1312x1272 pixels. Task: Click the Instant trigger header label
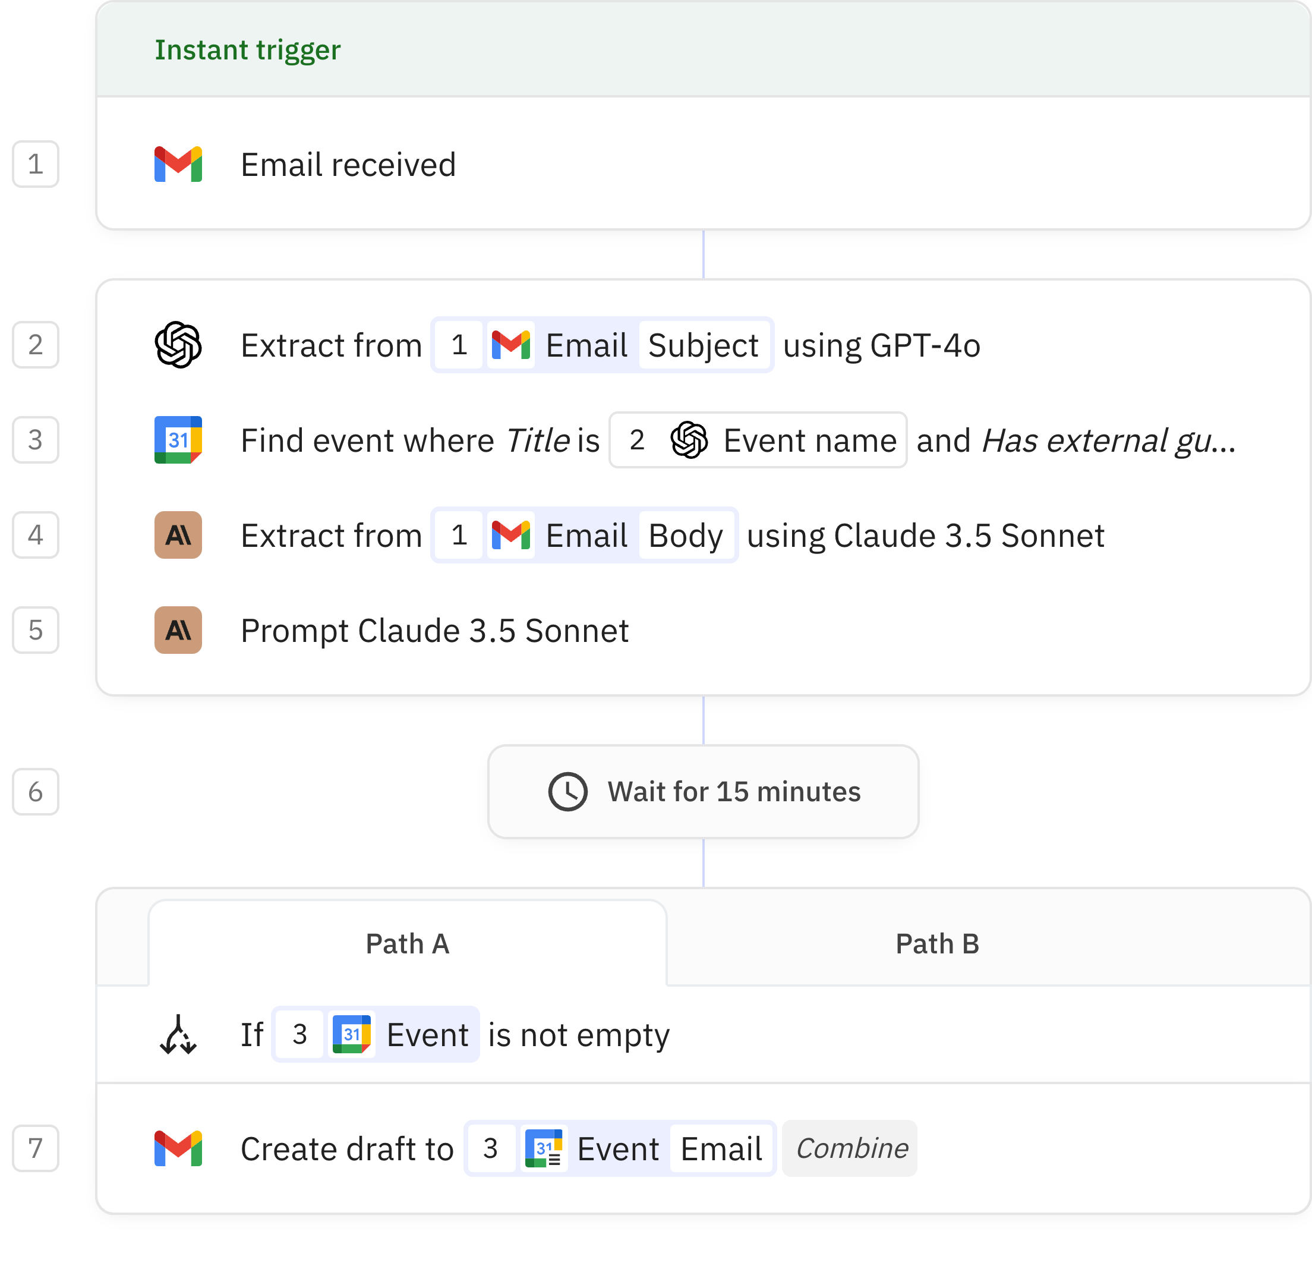pyautogui.click(x=248, y=50)
